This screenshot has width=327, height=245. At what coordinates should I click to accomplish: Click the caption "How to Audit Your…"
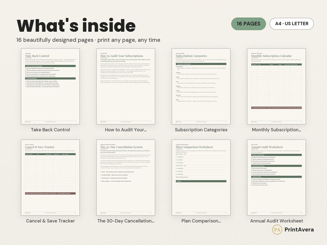(x=126, y=129)
